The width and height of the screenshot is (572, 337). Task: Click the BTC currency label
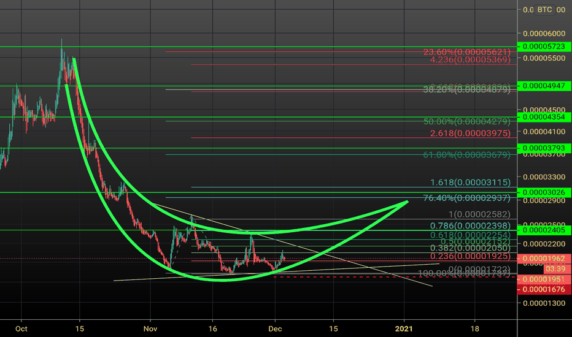pos(544,9)
